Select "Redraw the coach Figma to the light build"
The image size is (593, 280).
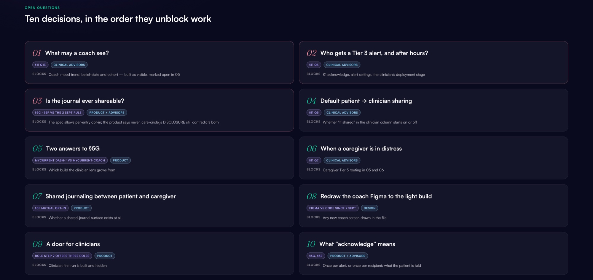click(376, 196)
